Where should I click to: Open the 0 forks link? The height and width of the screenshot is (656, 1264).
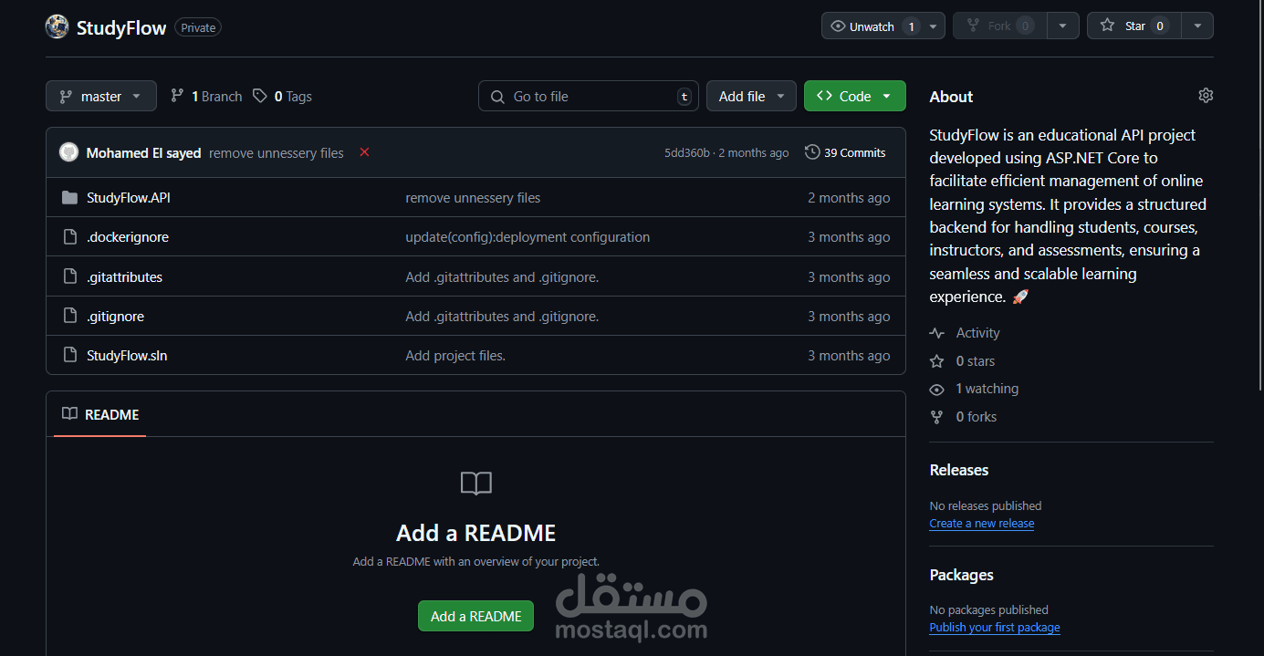click(x=977, y=417)
